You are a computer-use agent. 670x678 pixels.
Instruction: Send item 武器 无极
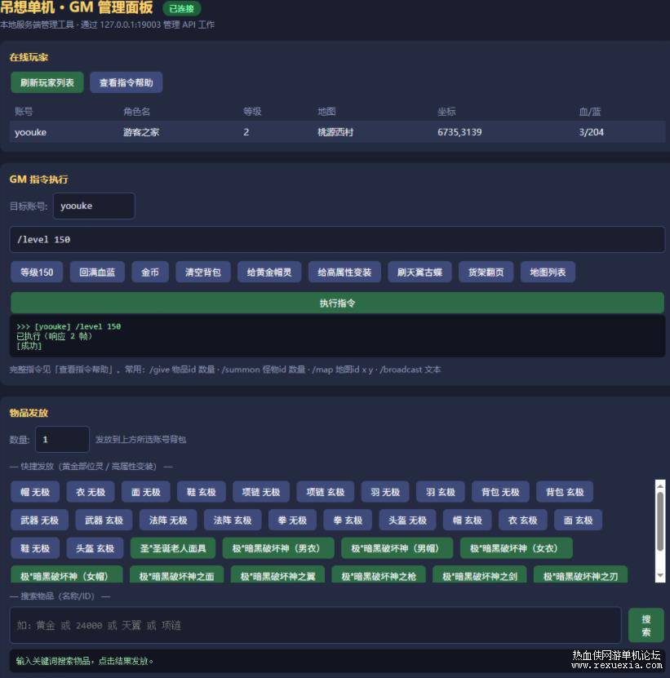(39, 520)
